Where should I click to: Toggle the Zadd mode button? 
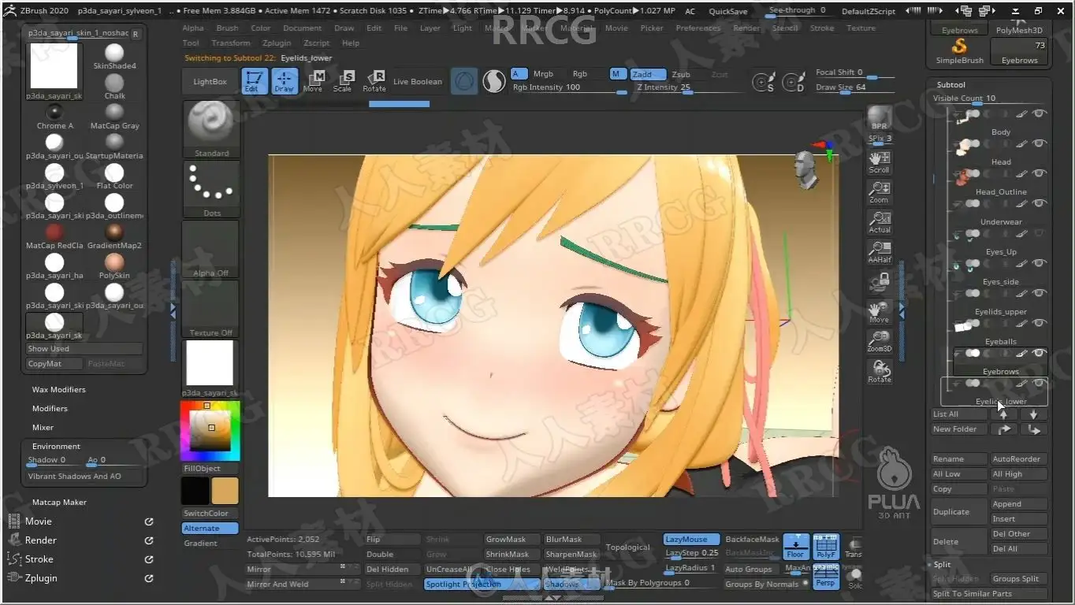click(648, 74)
